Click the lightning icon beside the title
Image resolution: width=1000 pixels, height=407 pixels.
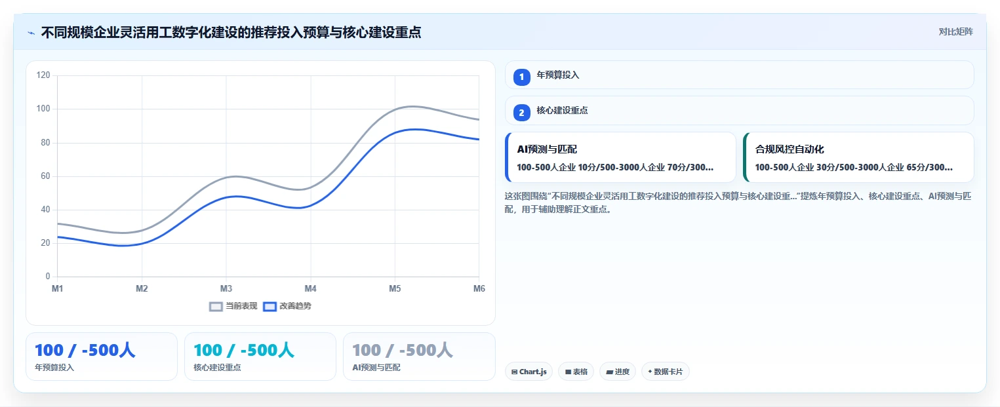31,33
